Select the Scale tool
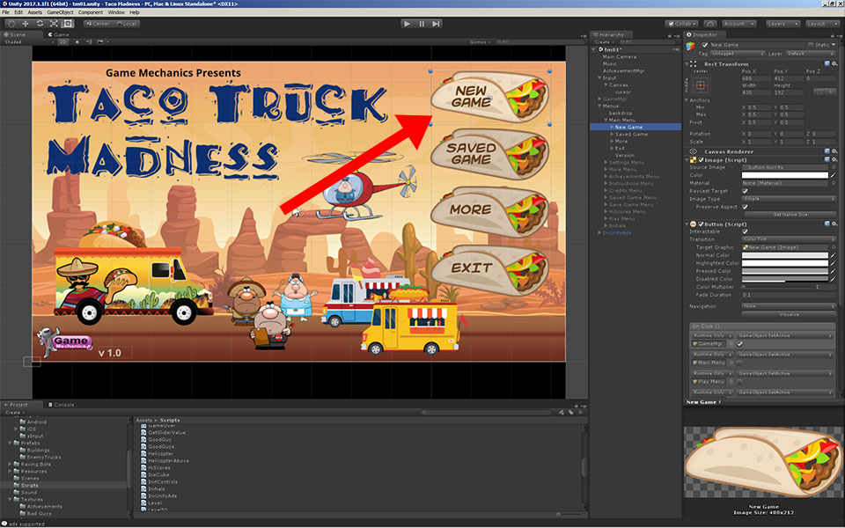The height and width of the screenshot is (528, 845). pos(54,25)
